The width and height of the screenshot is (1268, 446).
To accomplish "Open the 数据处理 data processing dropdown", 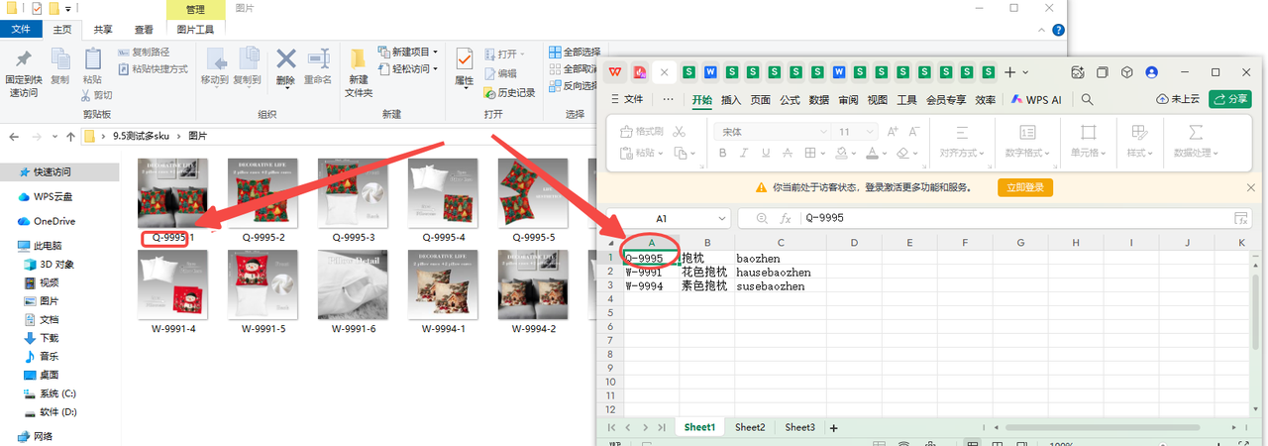I will [1196, 153].
